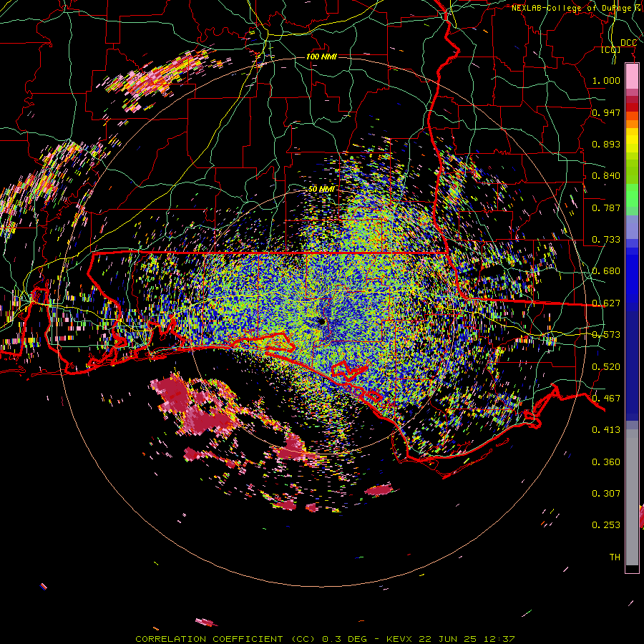Select the 0.253 legend value
644x644 pixels.
coord(606,525)
